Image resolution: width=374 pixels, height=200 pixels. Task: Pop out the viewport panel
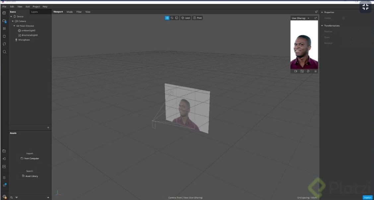(316, 12)
